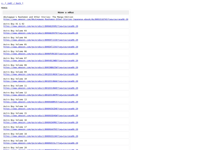Screen dimensions: 200x150
Task: Open the Astro Boy Volume 03 link
Action: (41, 33)
